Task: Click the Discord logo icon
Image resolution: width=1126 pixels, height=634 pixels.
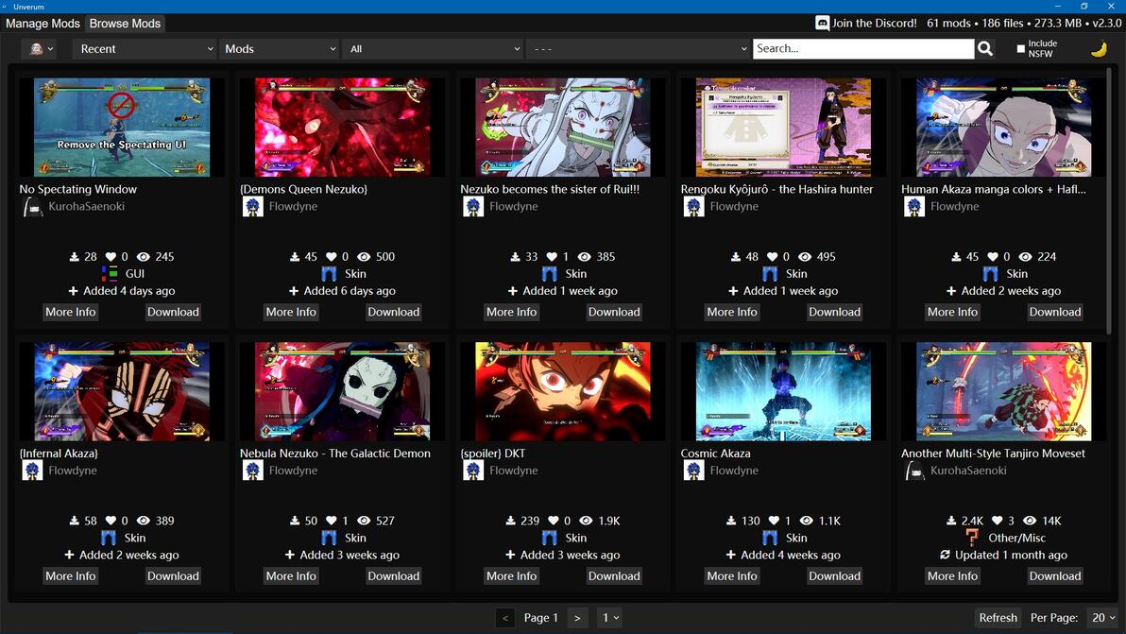Action: pyautogui.click(x=822, y=23)
